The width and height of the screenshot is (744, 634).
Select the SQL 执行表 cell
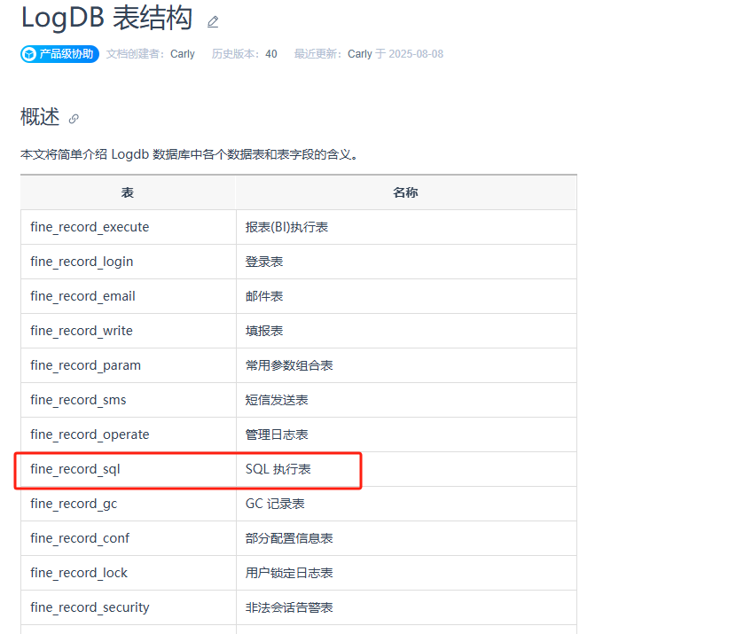(406, 470)
